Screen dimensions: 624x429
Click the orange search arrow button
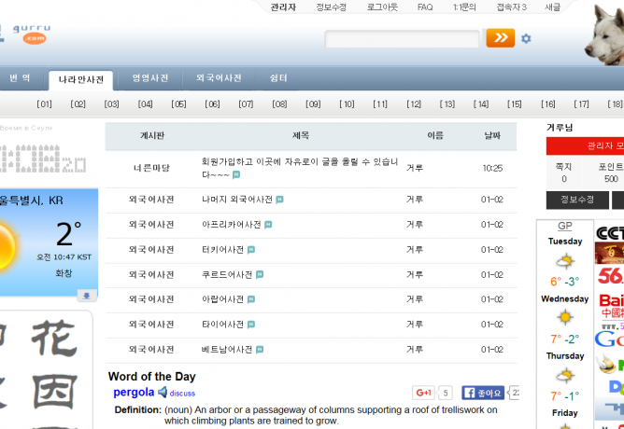501,37
